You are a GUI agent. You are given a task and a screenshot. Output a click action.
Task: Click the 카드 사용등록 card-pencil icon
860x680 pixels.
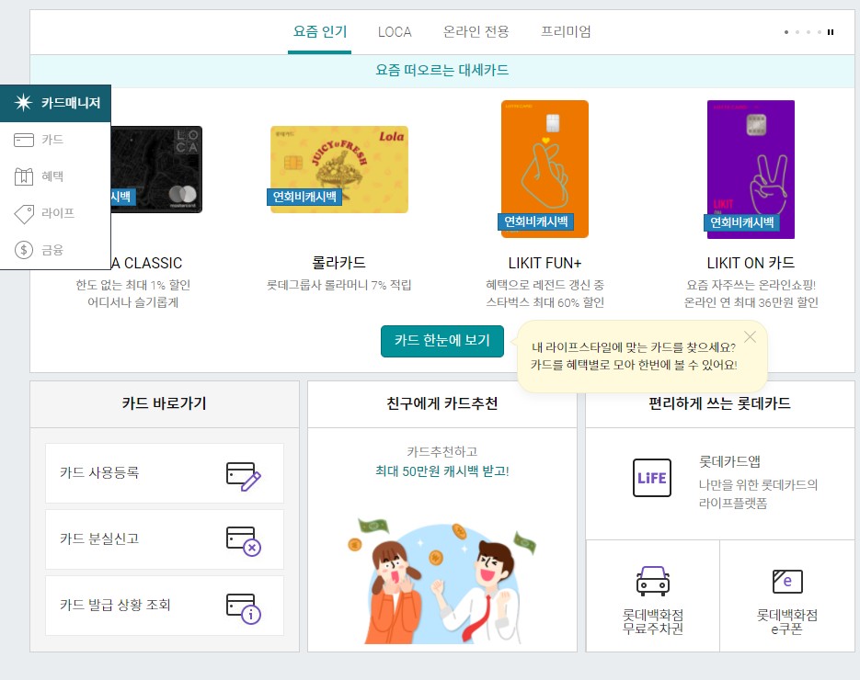[x=244, y=476]
